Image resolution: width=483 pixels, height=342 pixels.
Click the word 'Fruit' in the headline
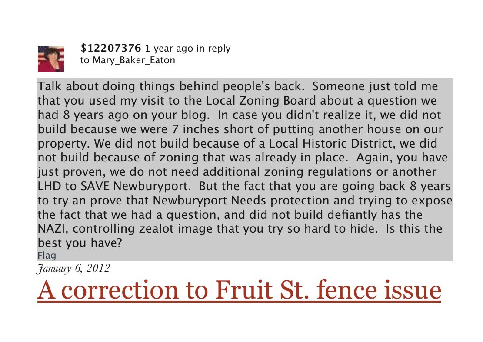point(243,290)
